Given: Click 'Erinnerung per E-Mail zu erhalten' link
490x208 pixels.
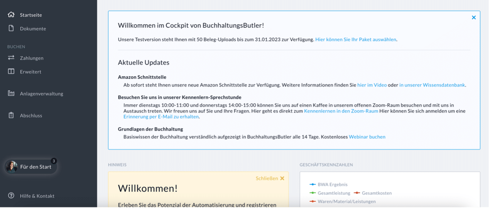Looking at the screenshot, I should click(x=161, y=117).
